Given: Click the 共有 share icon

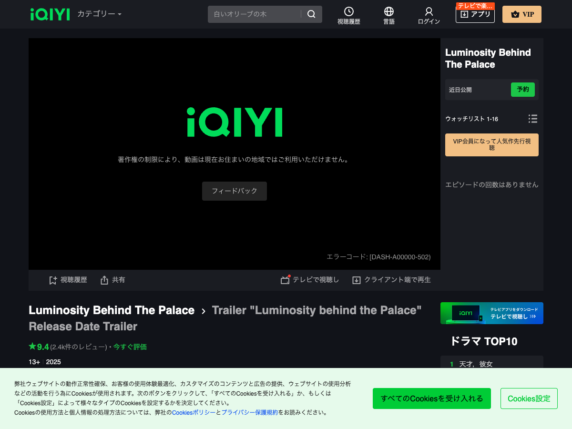Looking at the screenshot, I should (x=104, y=280).
